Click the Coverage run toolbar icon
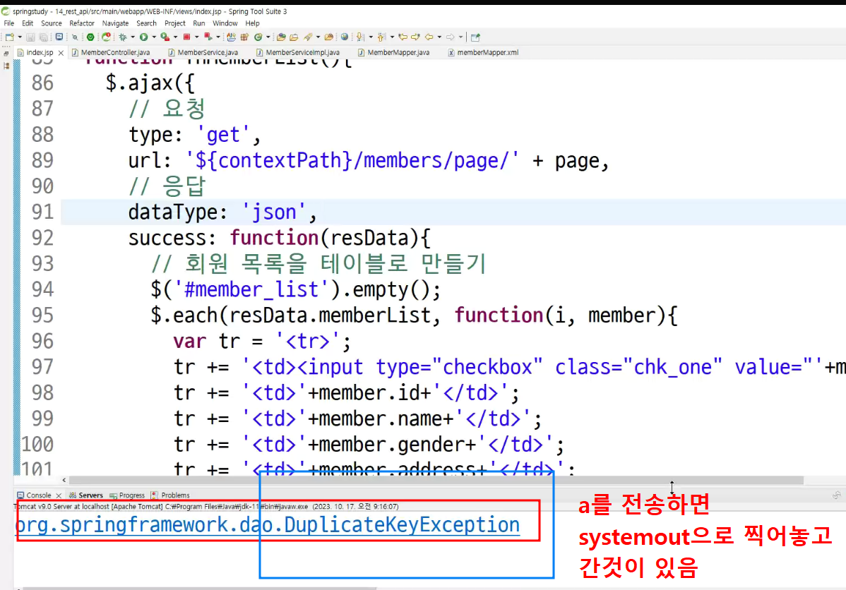846x590 pixels. pyautogui.click(x=165, y=37)
